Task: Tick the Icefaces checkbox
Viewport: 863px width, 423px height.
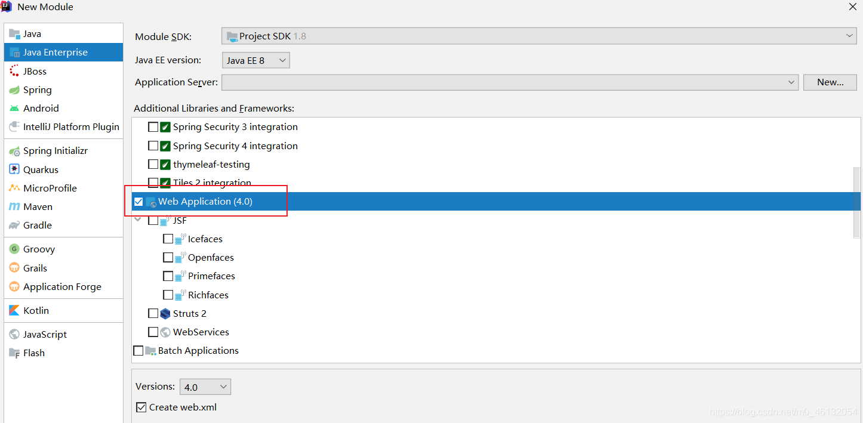Action: 168,239
